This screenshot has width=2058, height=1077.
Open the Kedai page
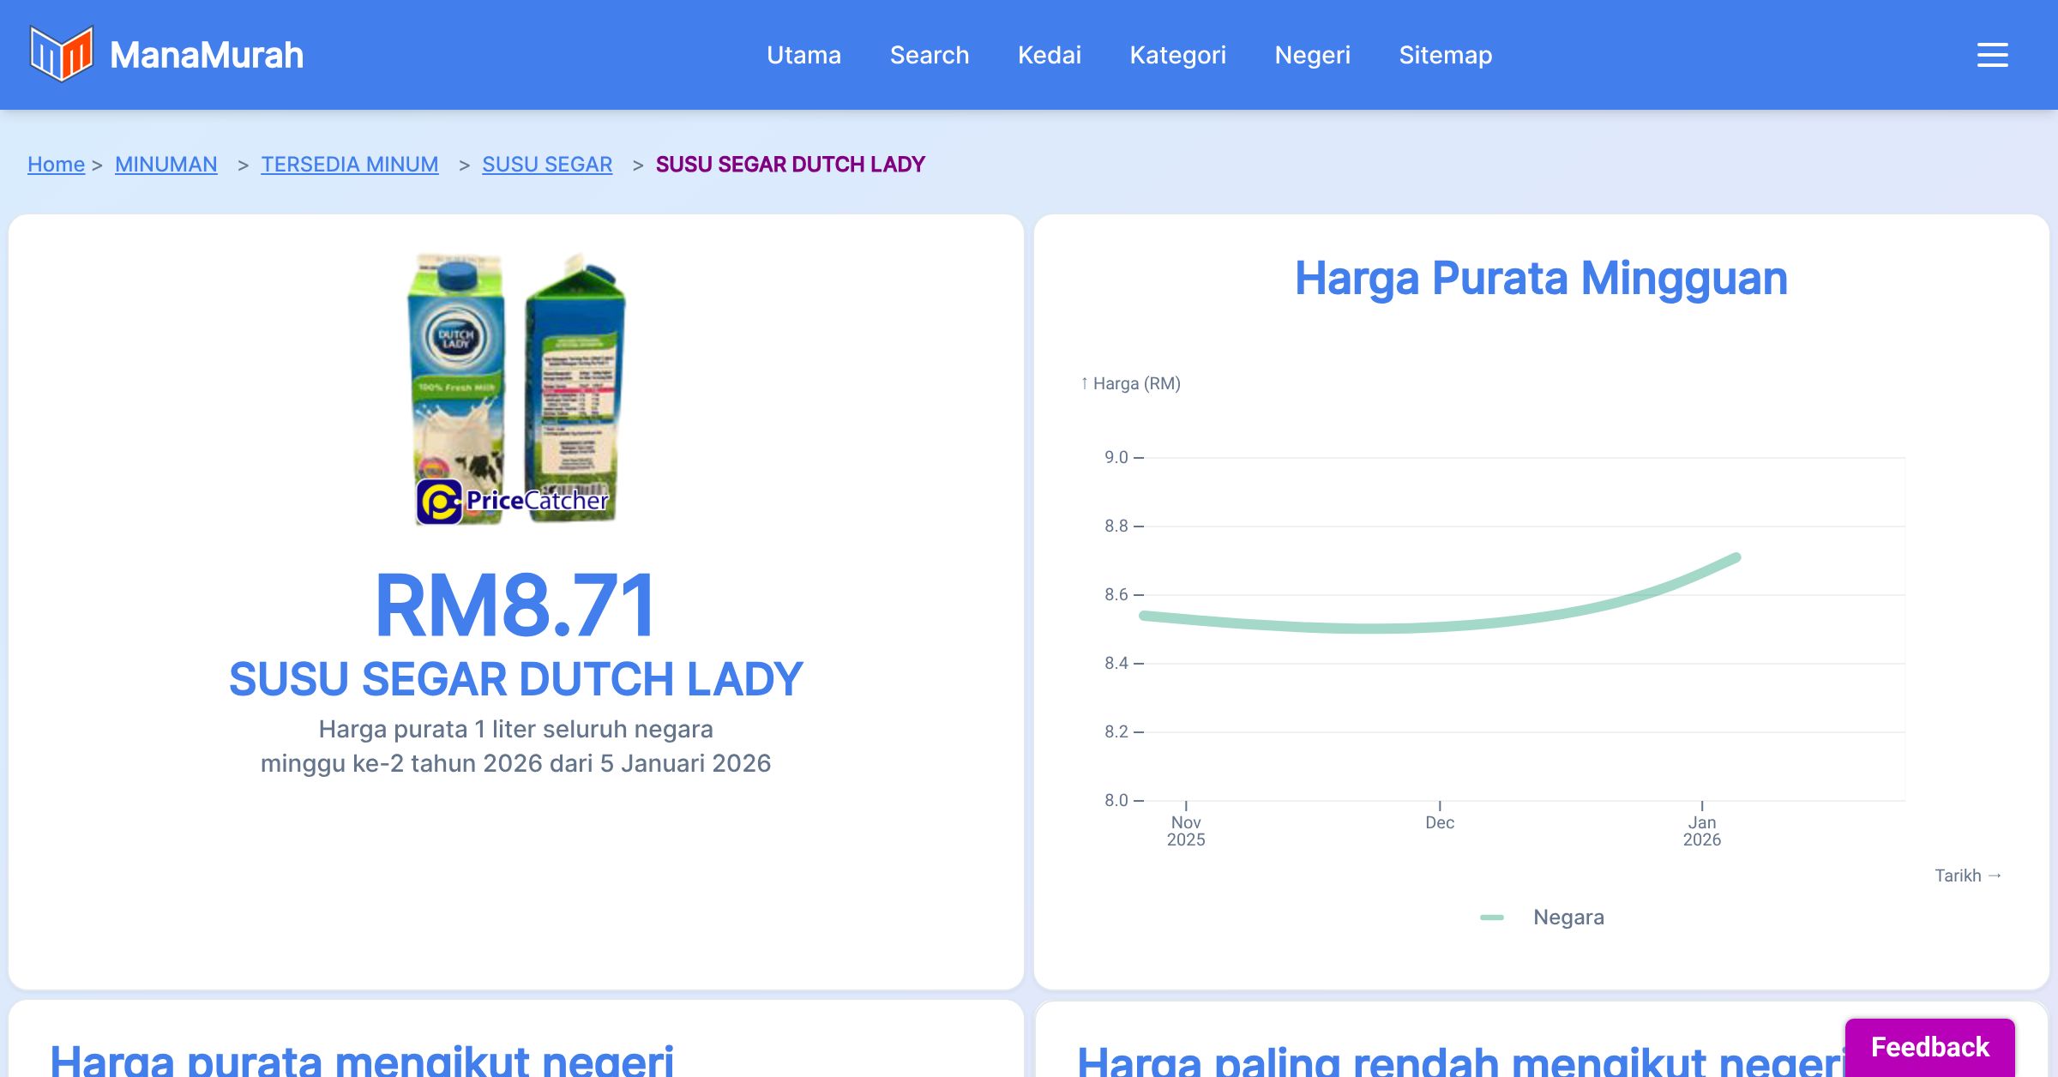1050,55
